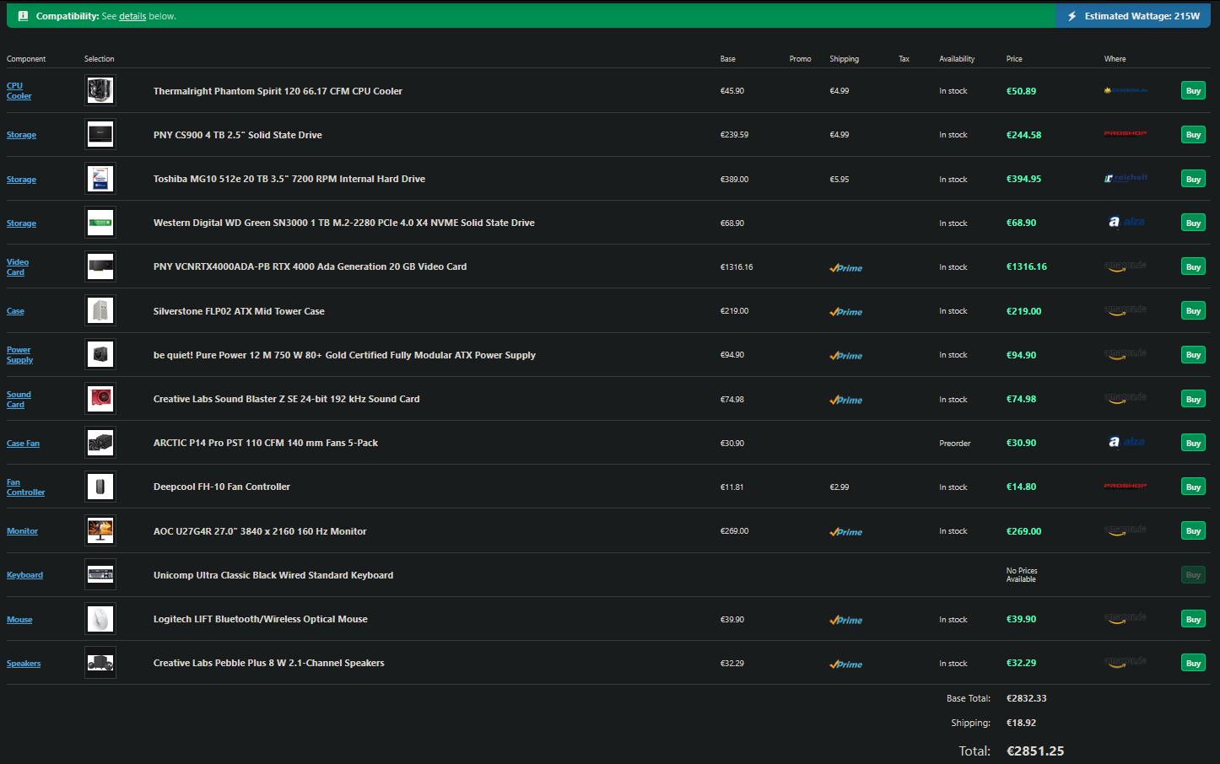Viewport: 1220px width, 764px height.
Task: Buy the Silverstone FLP02 mid tower case
Action: coord(1193,310)
